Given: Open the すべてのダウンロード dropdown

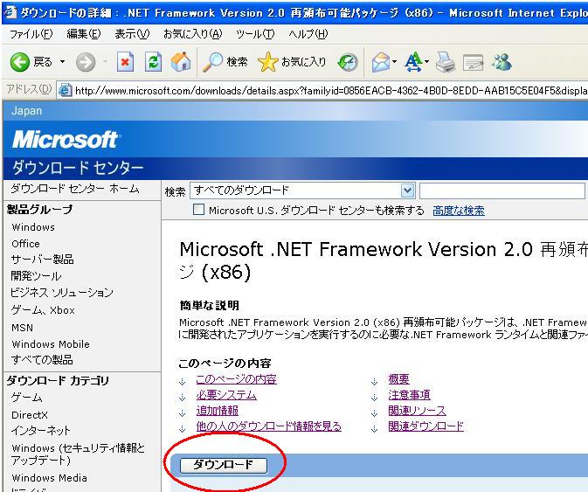Looking at the screenshot, I should click(x=302, y=191).
